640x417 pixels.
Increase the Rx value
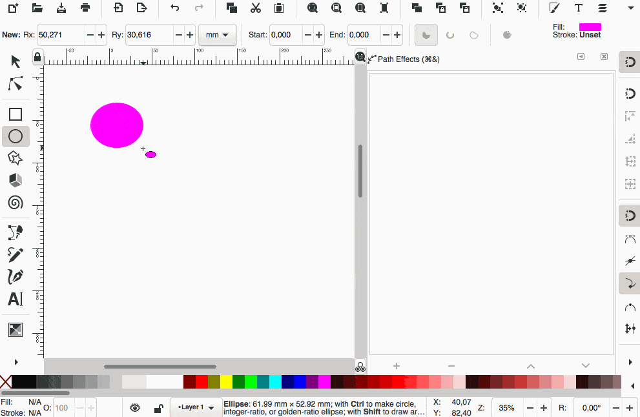coord(101,35)
